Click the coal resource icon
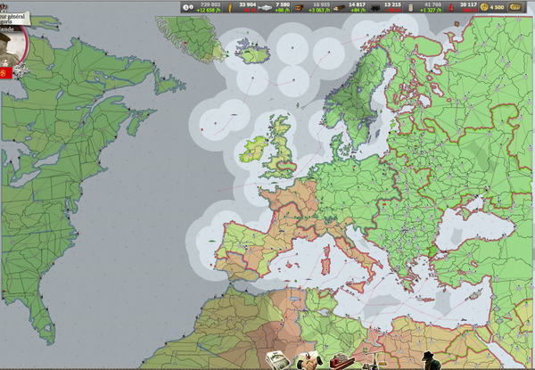This screenshot has height=370, width=535. click(x=375, y=7)
